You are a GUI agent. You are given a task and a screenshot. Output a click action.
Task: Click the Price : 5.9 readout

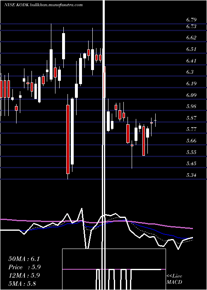24,267
